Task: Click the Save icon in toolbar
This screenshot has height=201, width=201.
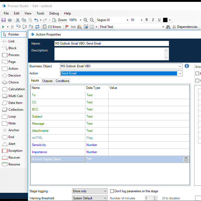Action: coord(4,20)
